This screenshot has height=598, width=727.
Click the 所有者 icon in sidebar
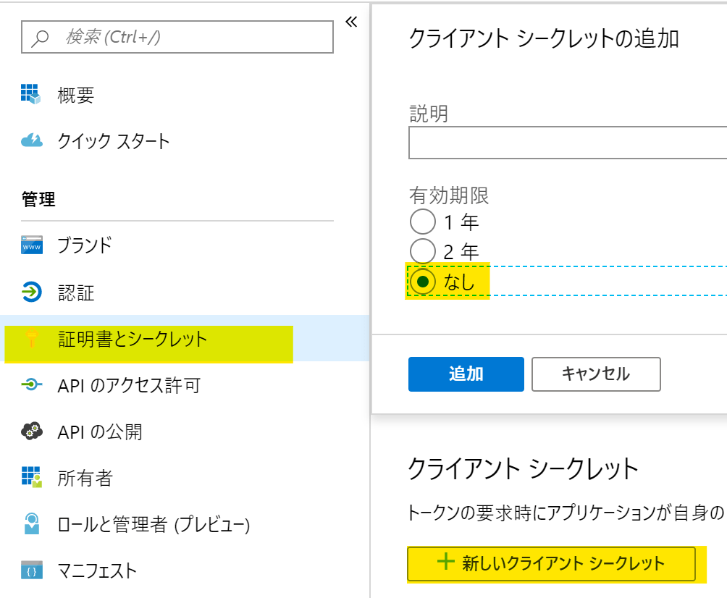pos(32,478)
